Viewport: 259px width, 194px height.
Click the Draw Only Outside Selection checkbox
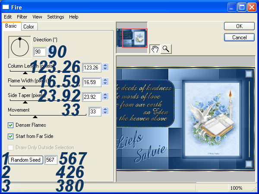pos(10,147)
